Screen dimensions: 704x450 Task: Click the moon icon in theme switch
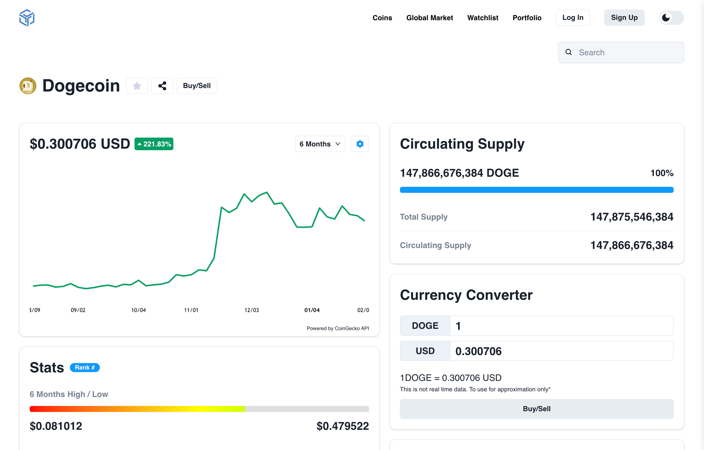tap(666, 18)
